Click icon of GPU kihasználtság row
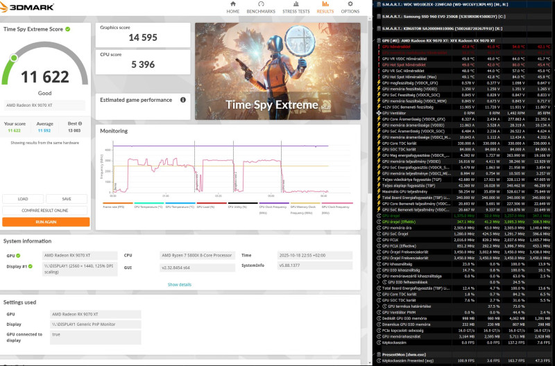 coord(379,264)
